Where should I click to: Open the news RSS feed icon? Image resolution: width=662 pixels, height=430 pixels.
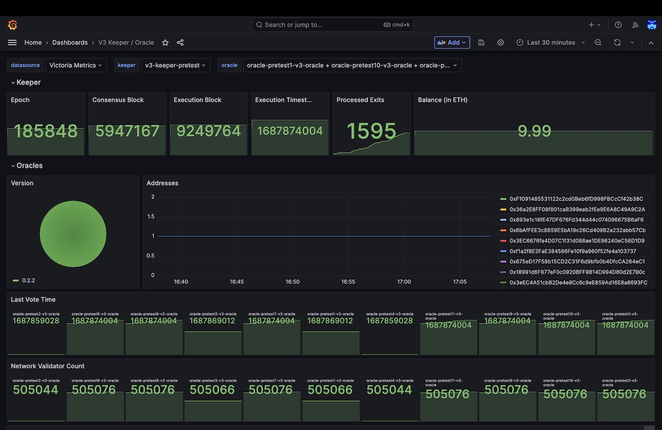(635, 25)
